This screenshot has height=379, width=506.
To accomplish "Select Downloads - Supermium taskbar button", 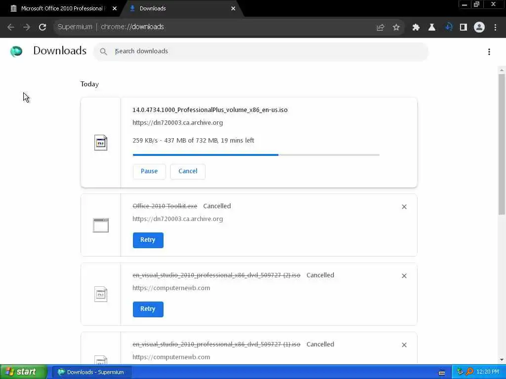I will [91, 372].
